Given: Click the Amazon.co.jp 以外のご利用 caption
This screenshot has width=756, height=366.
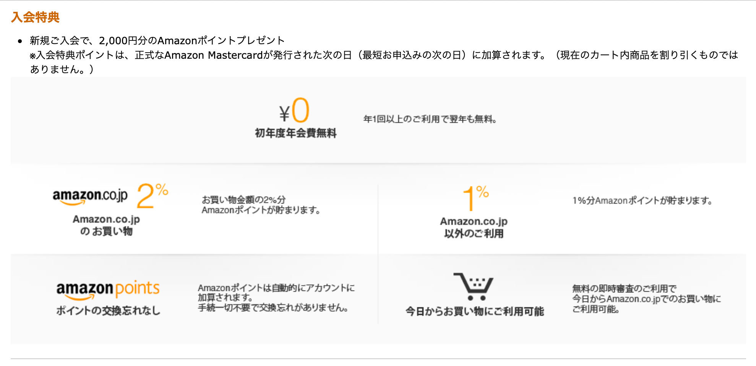Looking at the screenshot, I should pos(474,228).
